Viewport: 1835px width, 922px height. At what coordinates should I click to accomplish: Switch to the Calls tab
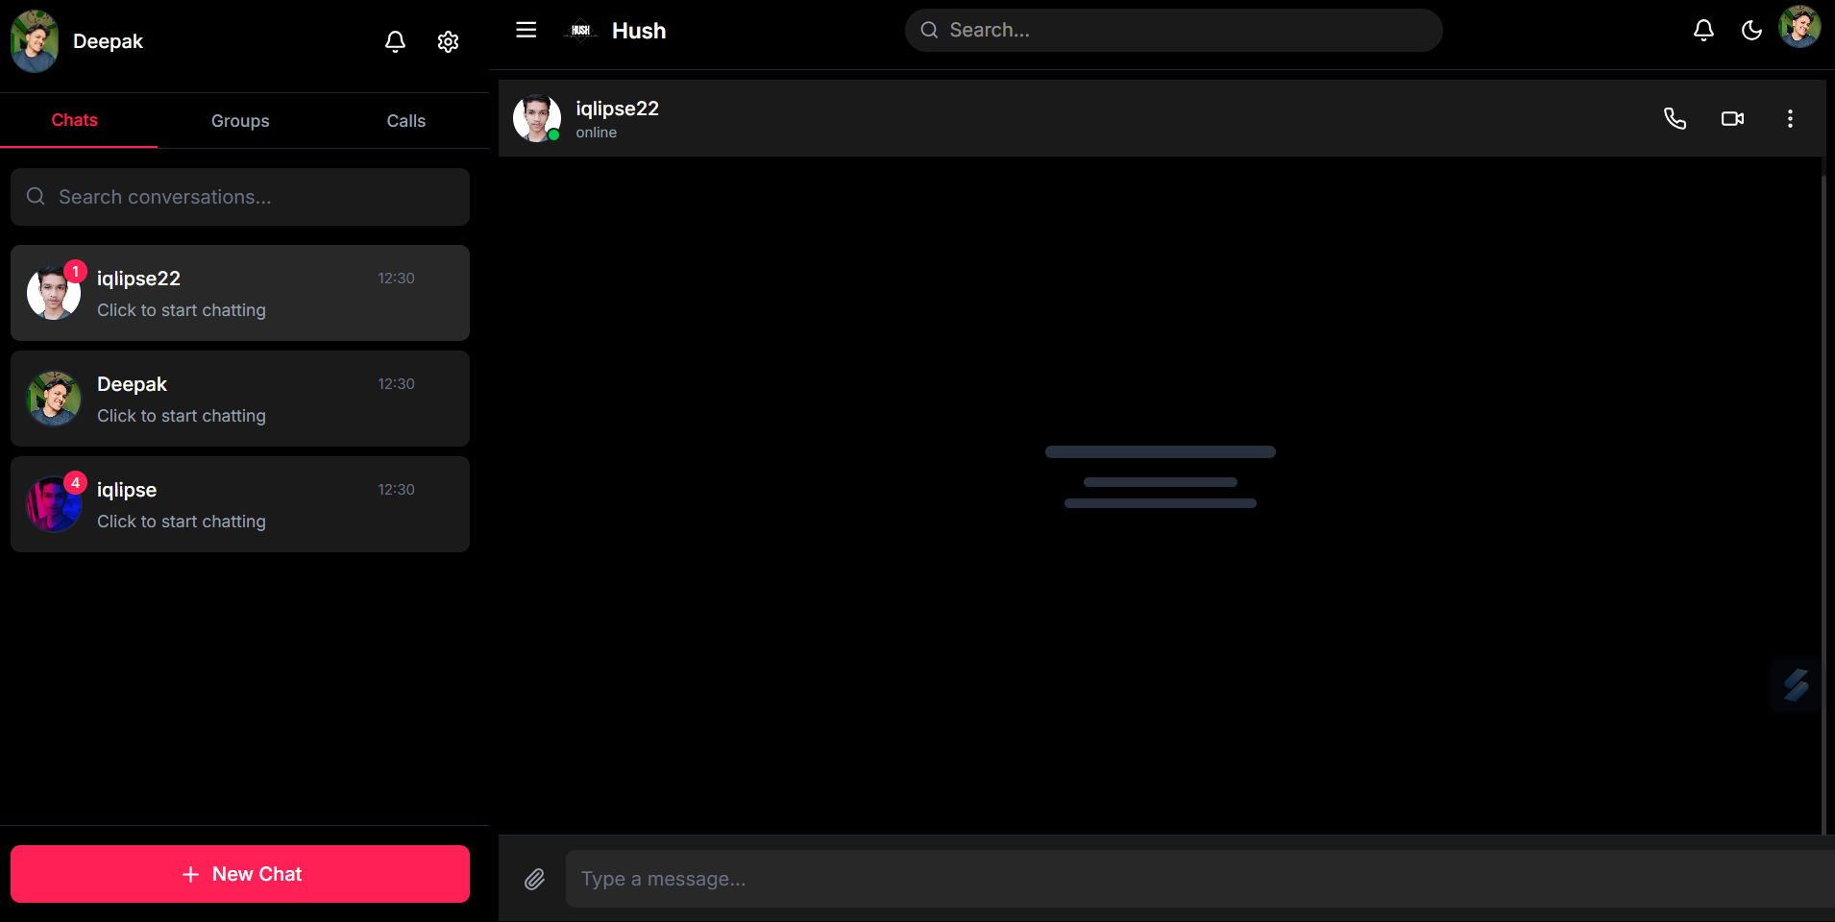[x=405, y=121]
